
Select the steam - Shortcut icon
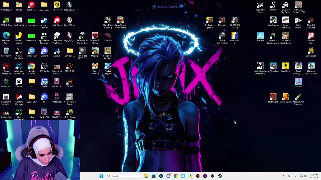pos(44,23)
